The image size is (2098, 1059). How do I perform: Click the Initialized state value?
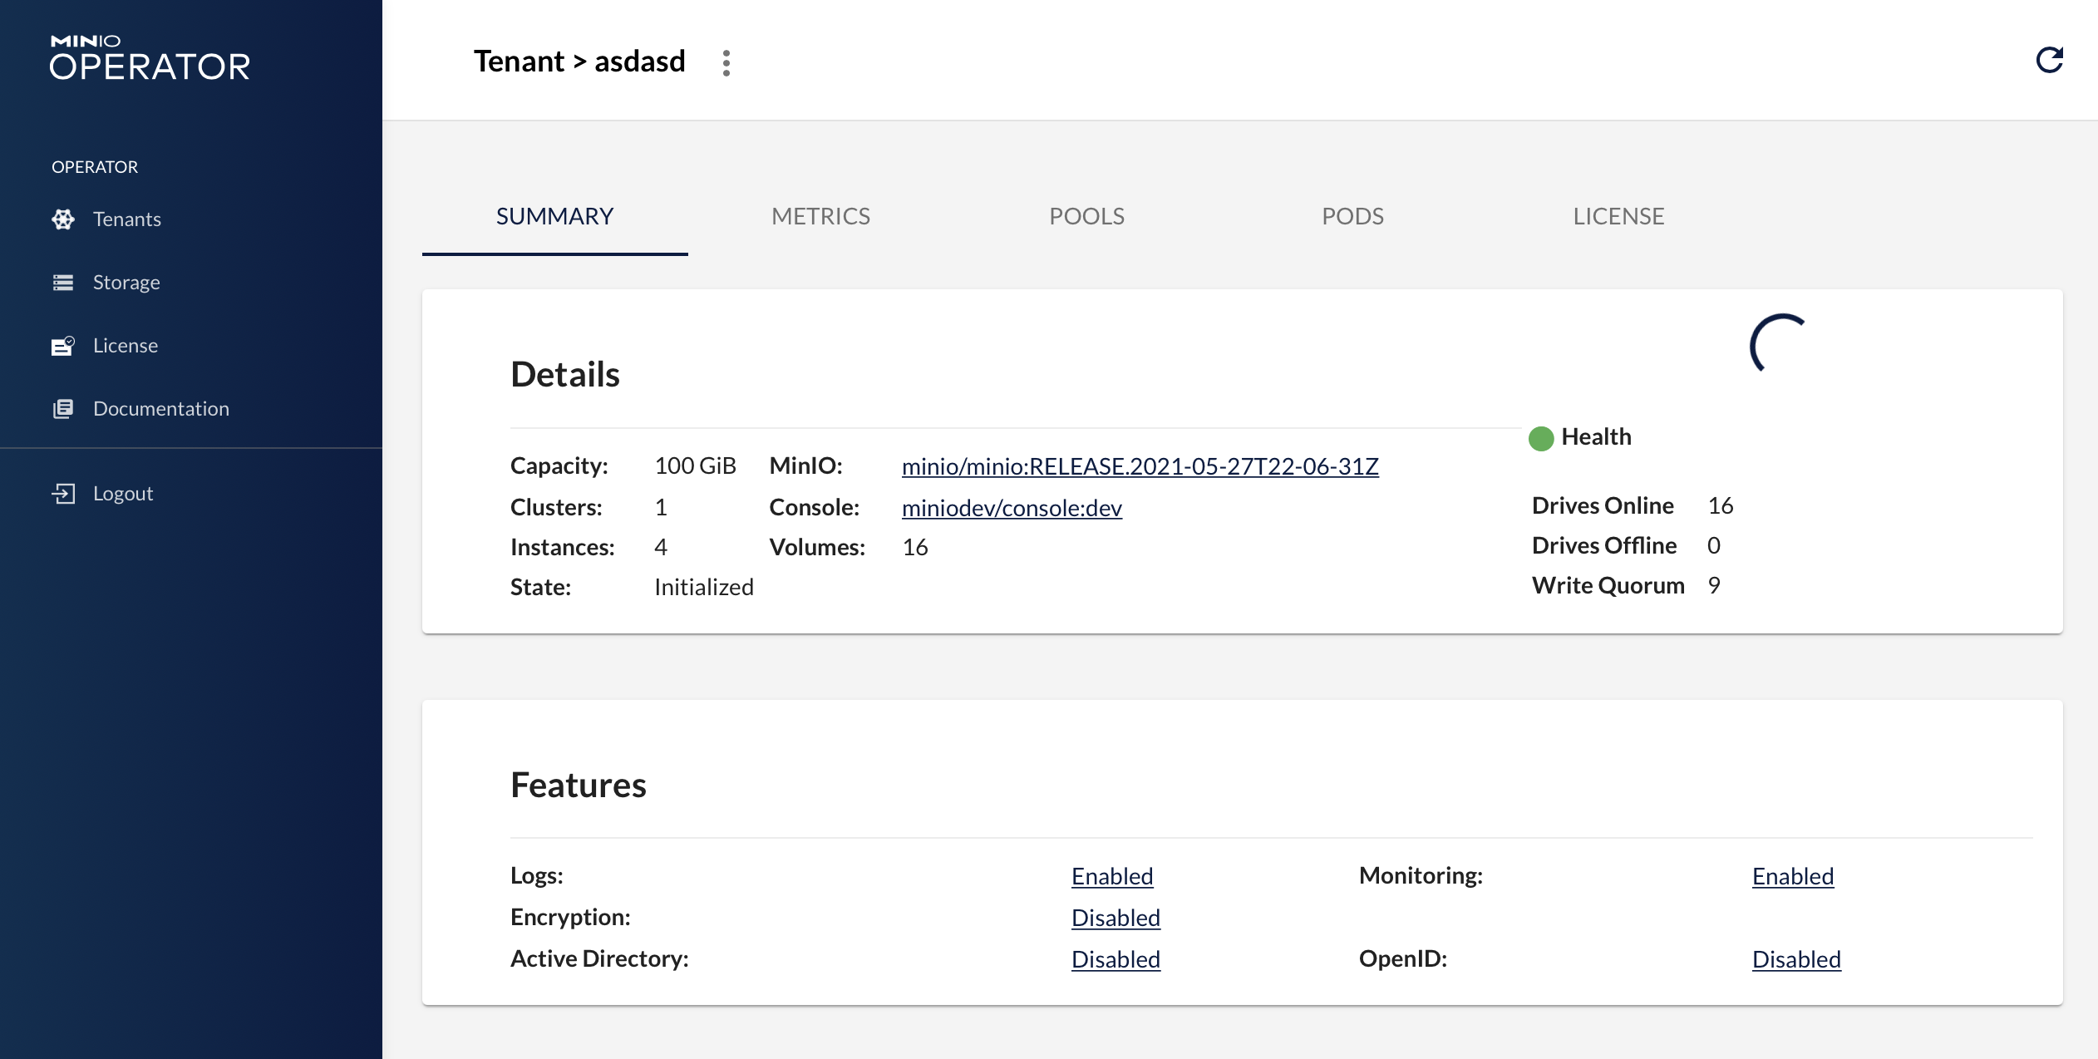coord(703,587)
